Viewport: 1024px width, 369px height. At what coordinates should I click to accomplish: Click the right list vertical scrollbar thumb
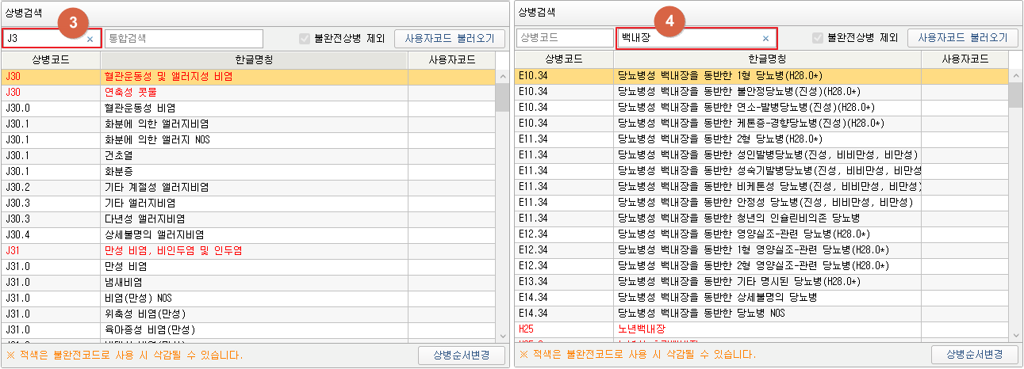click(1014, 95)
